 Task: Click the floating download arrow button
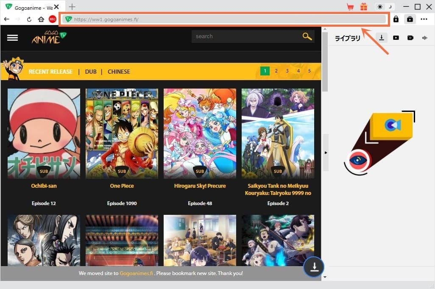[x=314, y=267]
